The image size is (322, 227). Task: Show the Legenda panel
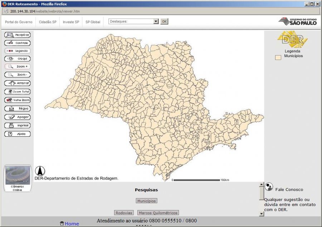(17, 51)
